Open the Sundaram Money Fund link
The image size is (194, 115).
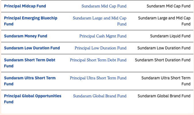click(26, 36)
